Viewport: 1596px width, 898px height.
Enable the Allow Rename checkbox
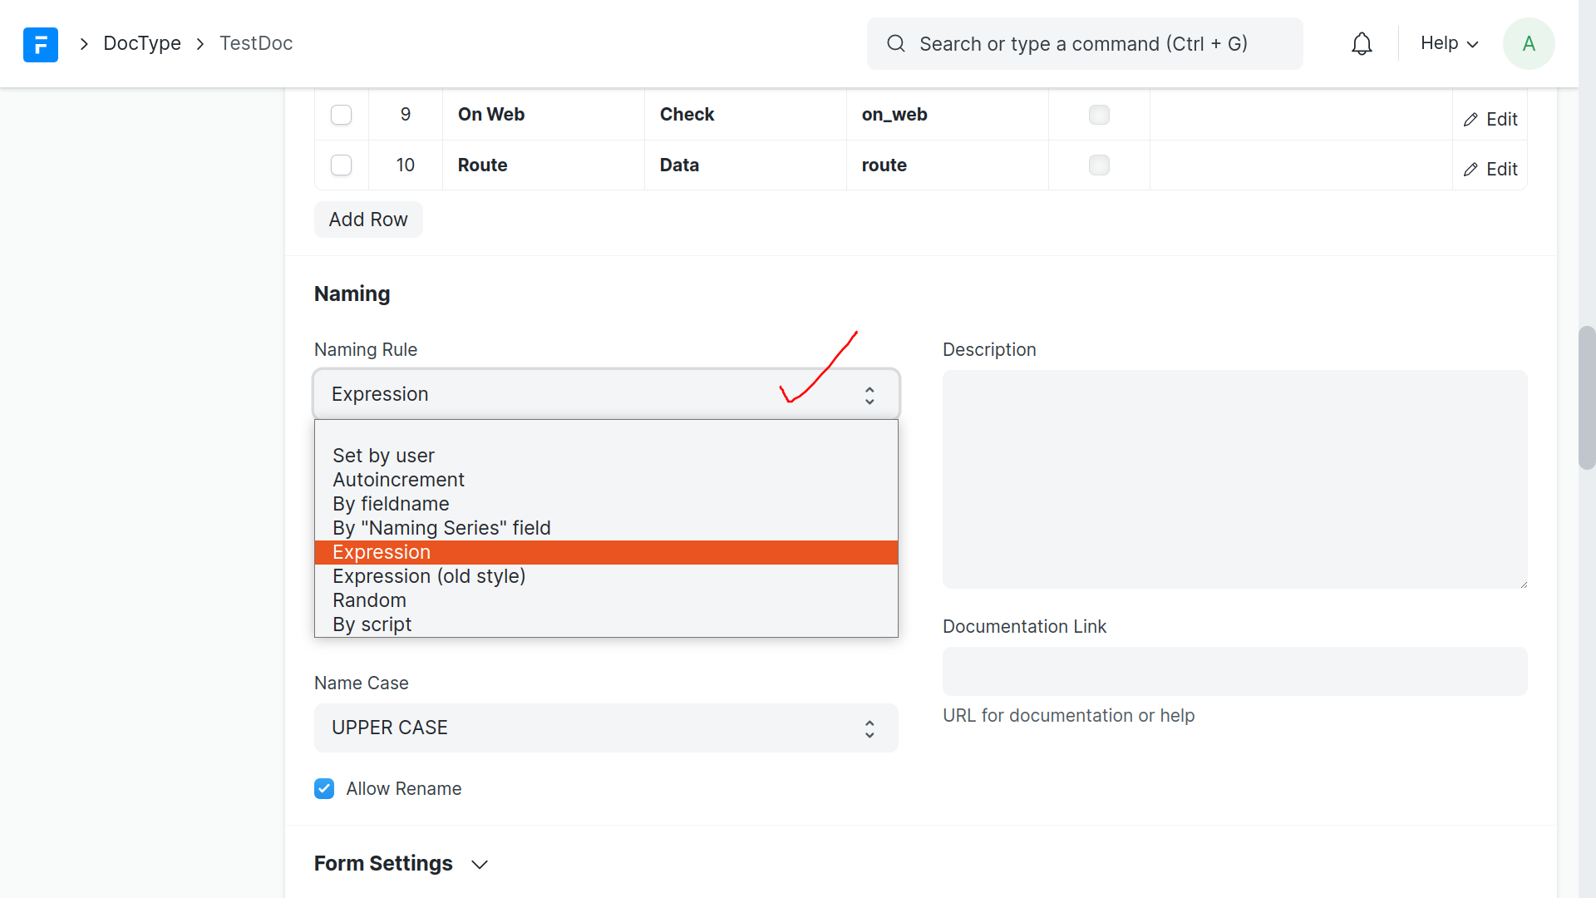[x=326, y=788]
